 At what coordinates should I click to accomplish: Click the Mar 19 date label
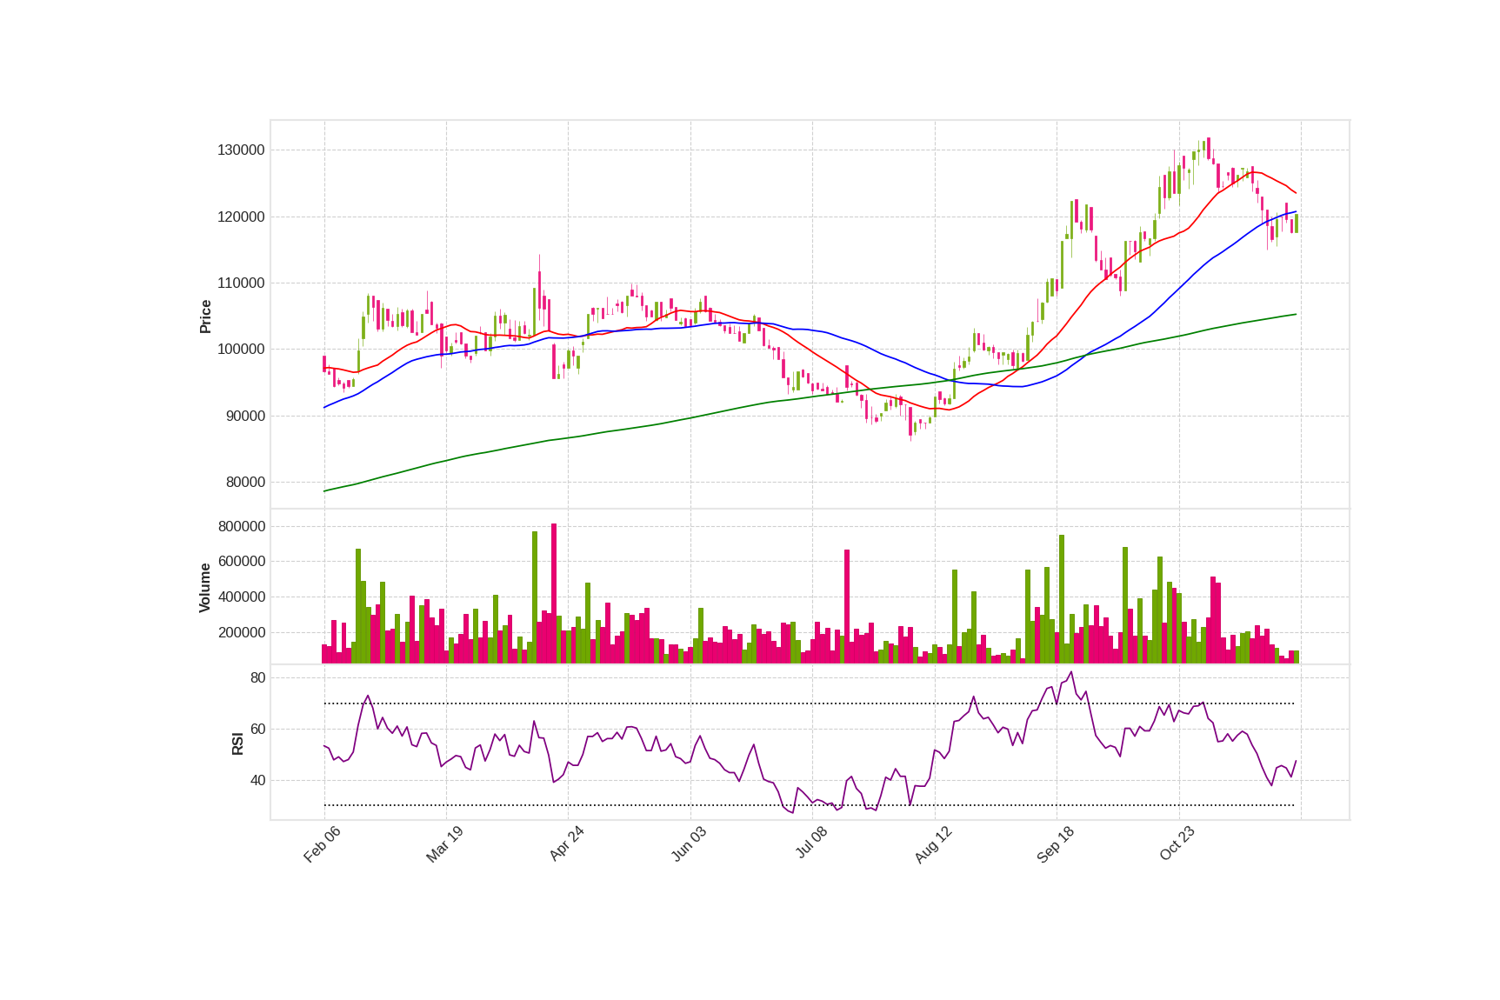(444, 844)
